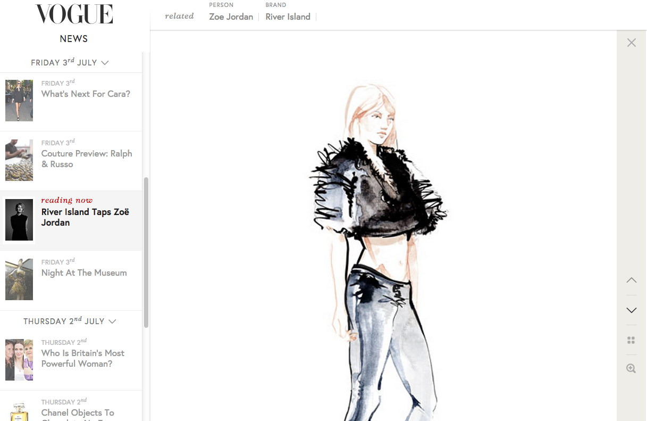Screen dimensions: 647x421
Task: Select River Island Taps Zoë Jordan article
Action: point(85,217)
